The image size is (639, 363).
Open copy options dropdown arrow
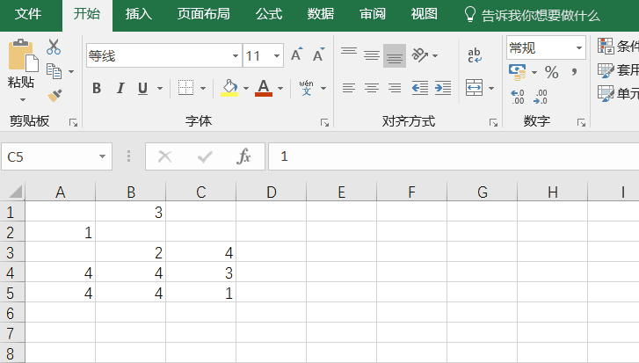click(x=71, y=72)
